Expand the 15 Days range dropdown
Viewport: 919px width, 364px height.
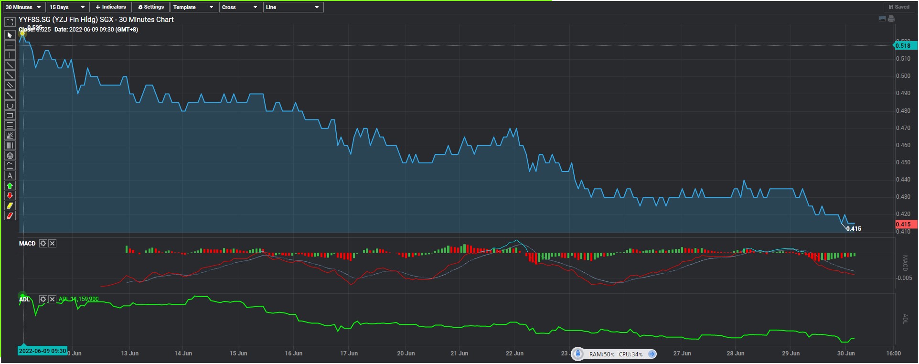pyautogui.click(x=67, y=7)
